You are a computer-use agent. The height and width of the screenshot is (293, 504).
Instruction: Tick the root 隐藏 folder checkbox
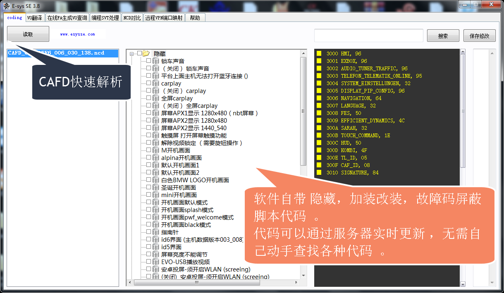(139, 53)
